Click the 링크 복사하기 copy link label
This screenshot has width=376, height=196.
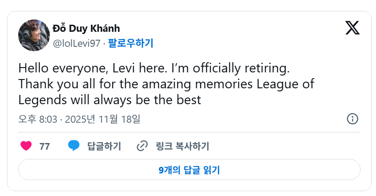182,146
